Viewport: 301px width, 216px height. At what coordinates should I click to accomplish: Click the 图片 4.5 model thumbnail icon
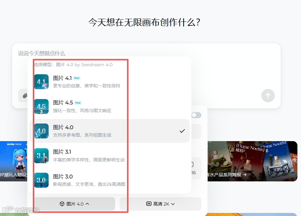click(41, 107)
